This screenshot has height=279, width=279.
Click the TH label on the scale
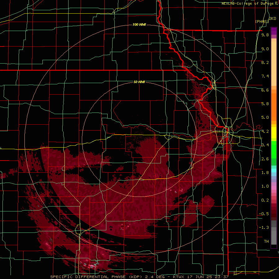coord(266,241)
